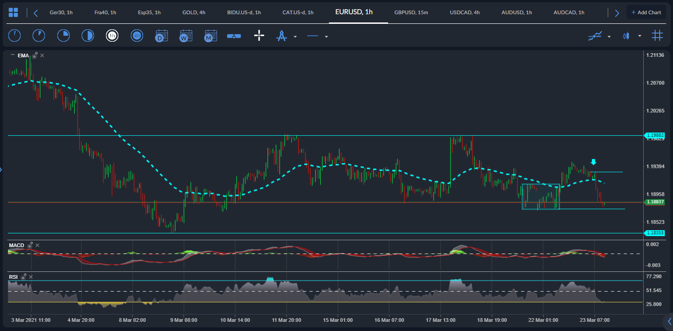Remove the MACD indicator

(38, 245)
